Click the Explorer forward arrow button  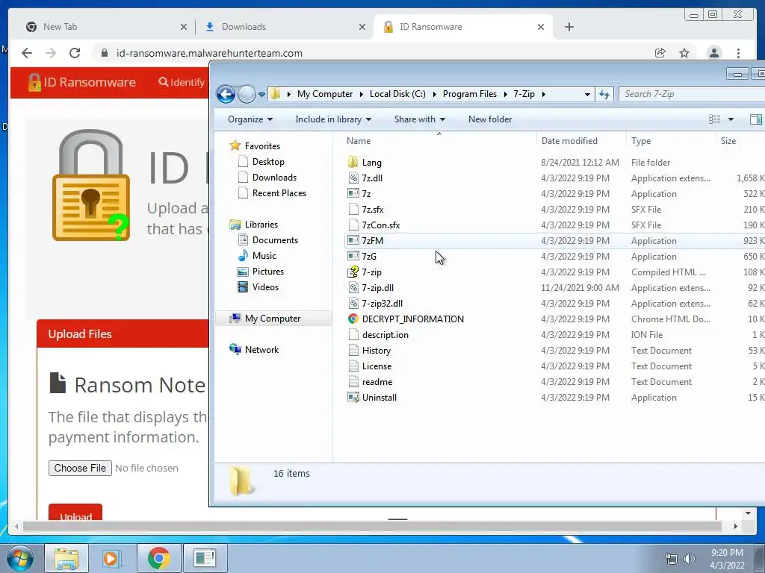[x=247, y=94]
